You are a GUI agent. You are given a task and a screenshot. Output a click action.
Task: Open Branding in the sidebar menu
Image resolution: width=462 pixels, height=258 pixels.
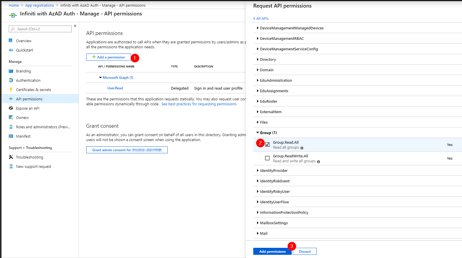point(23,71)
